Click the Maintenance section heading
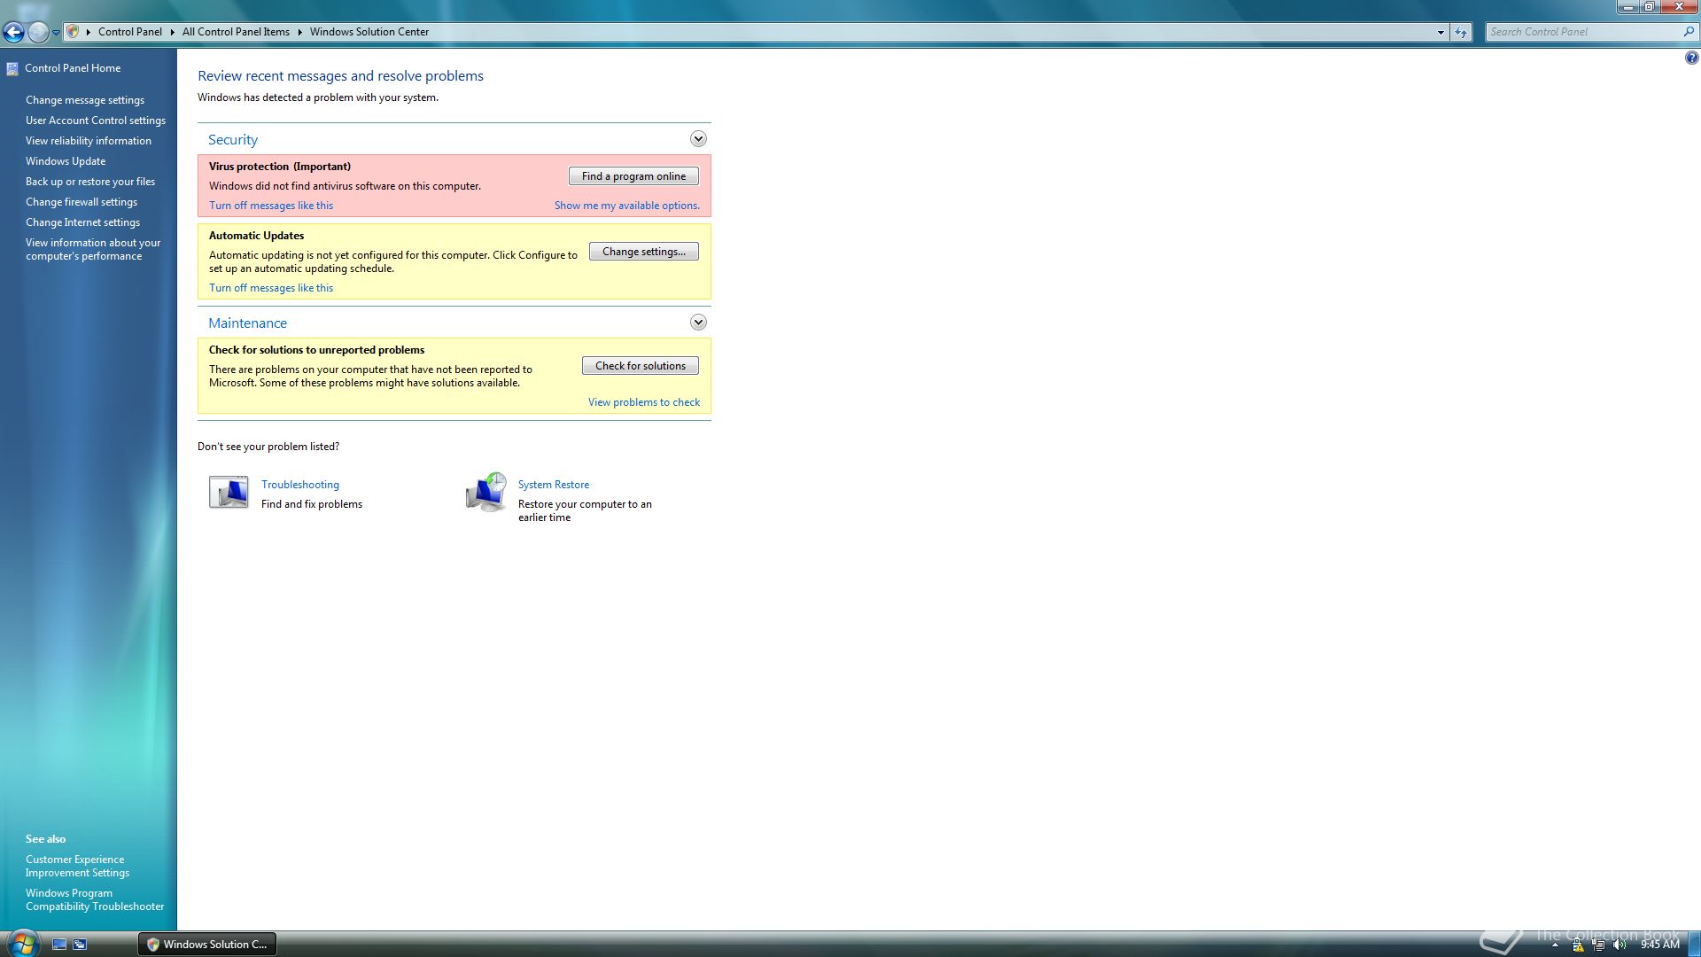Image resolution: width=1701 pixels, height=957 pixels. tap(247, 323)
